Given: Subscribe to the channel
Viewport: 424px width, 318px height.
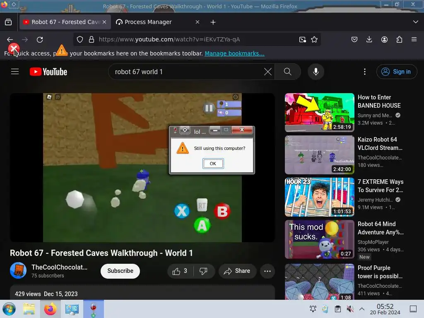Looking at the screenshot, I should click(x=120, y=271).
